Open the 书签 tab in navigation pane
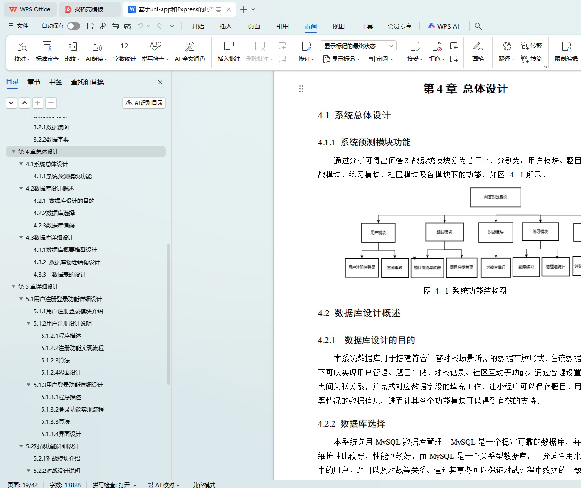The height and width of the screenshot is (488, 581). [x=56, y=82]
